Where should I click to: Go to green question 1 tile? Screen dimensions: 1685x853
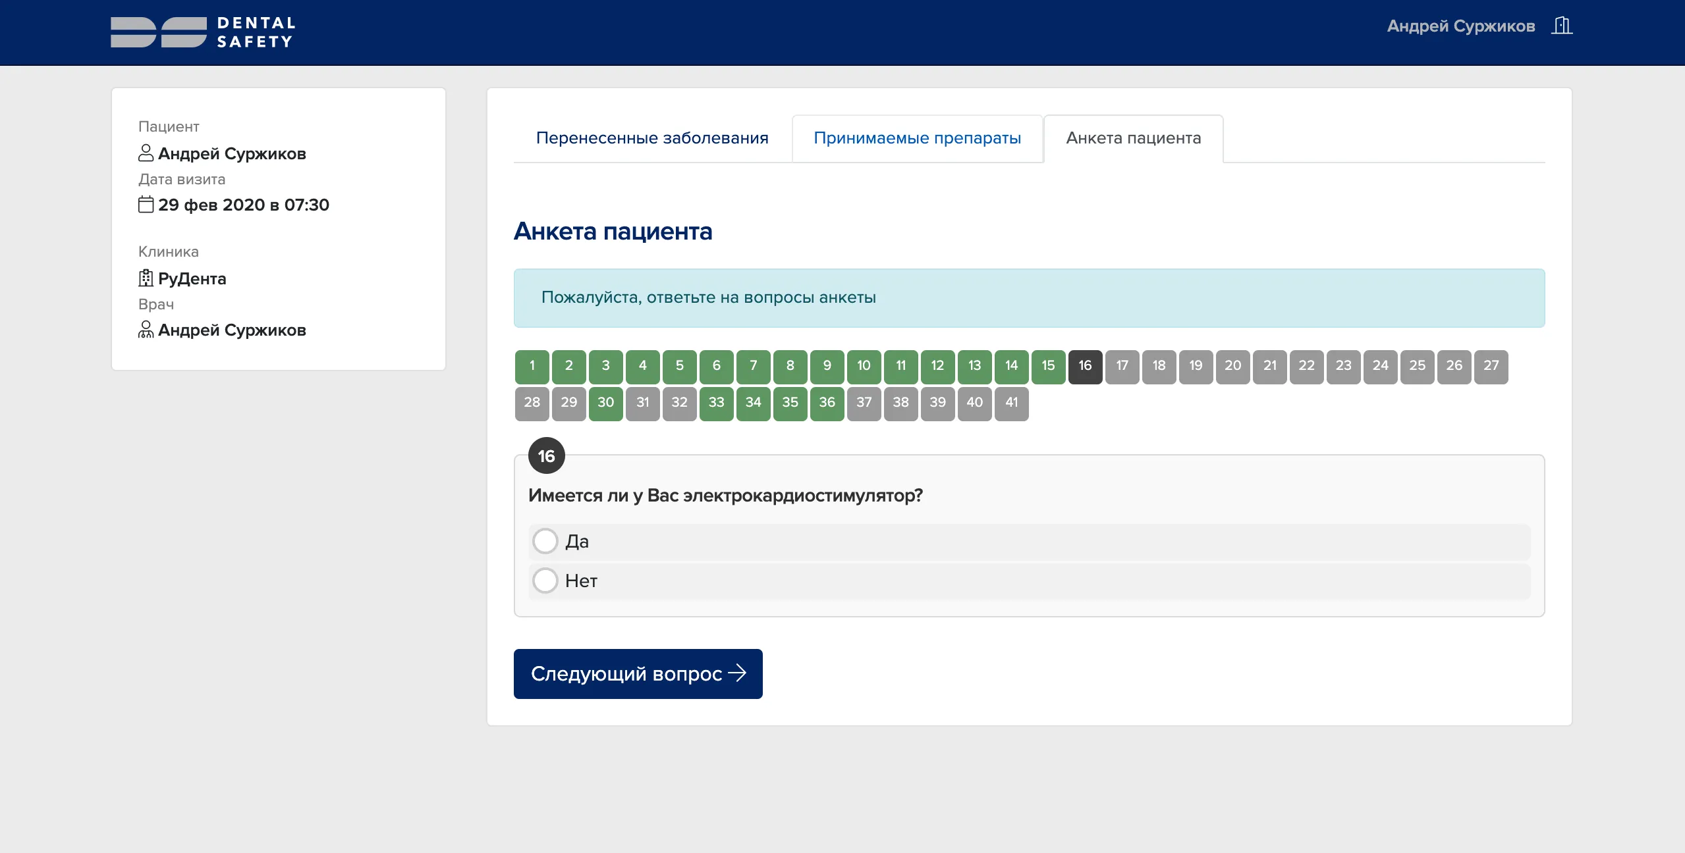532,366
